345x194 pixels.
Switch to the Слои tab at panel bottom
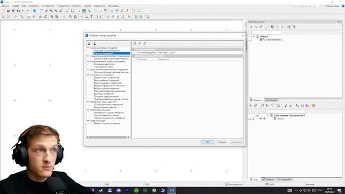pos(254,179)
